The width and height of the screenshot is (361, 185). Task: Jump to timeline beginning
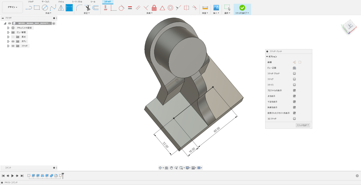pos(3,175)
